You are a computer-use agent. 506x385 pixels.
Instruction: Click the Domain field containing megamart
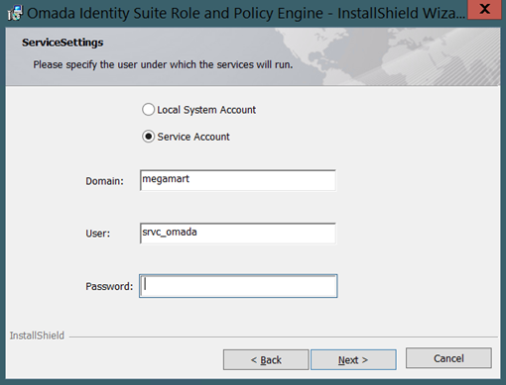click(238, 180)
